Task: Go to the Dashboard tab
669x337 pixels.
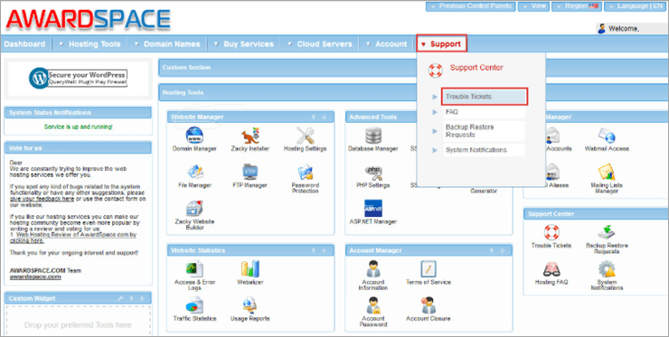Action: pyautogui.click(x=24, y=44)
